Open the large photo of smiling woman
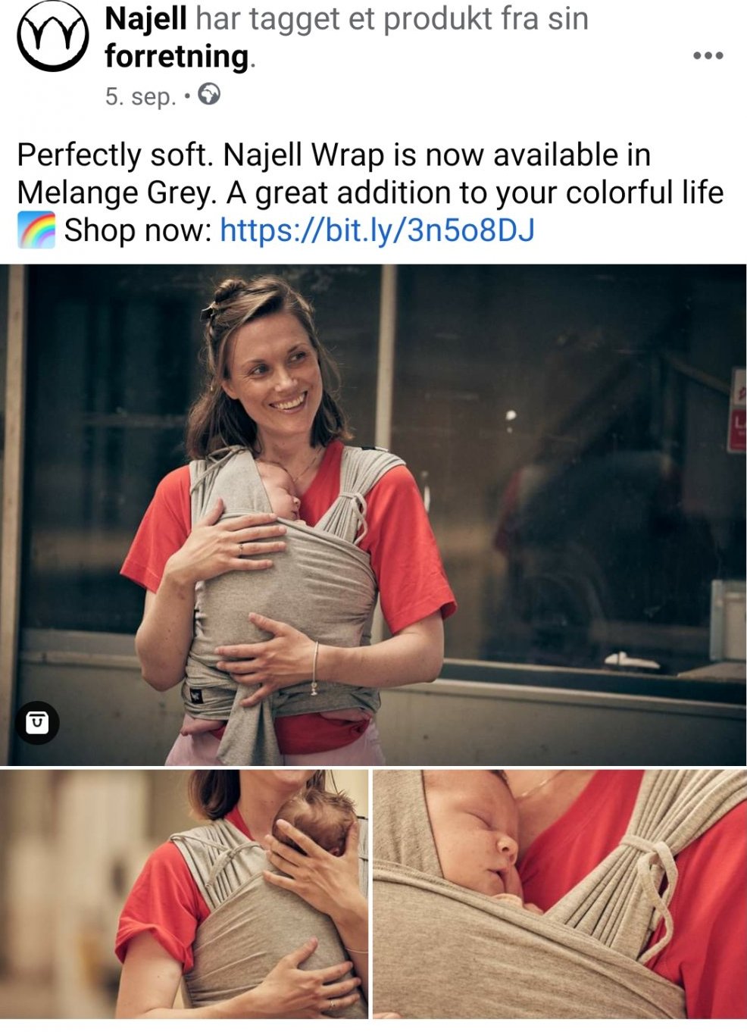 pyautogui.click(x=373, y=514)
